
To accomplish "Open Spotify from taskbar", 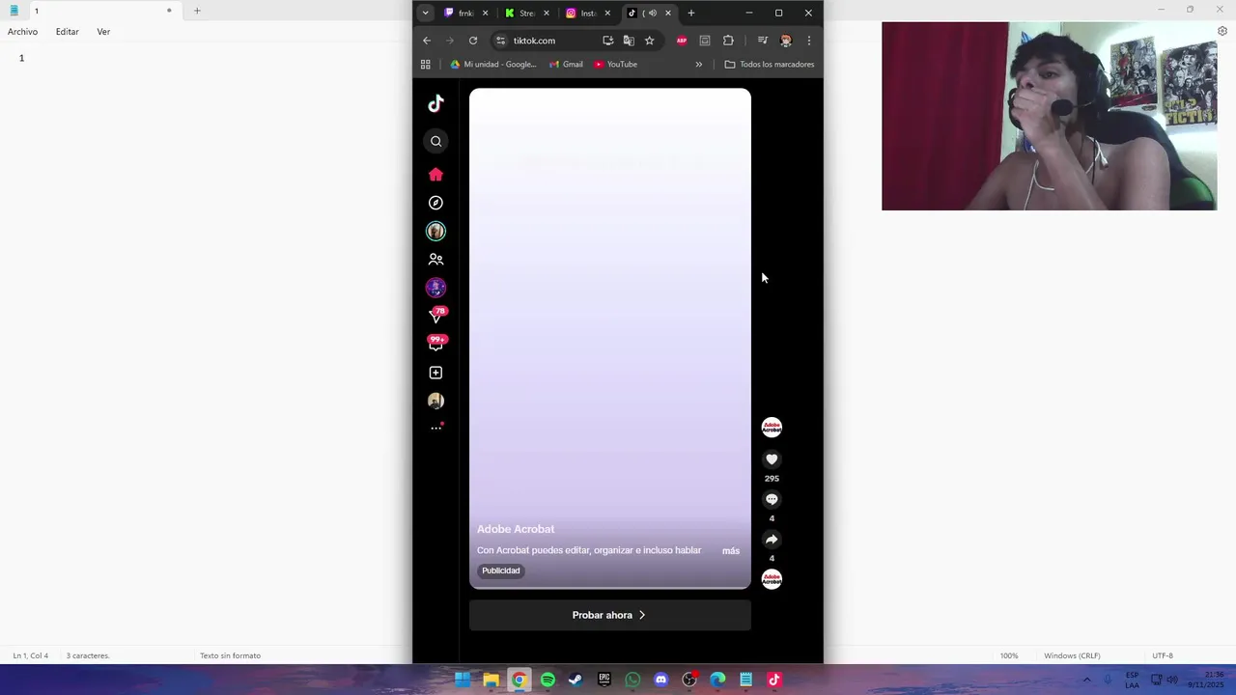I will point(548,680).
